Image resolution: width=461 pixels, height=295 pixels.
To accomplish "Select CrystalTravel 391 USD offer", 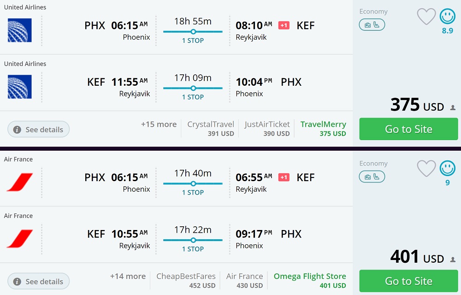I will [x=211, y=129].
